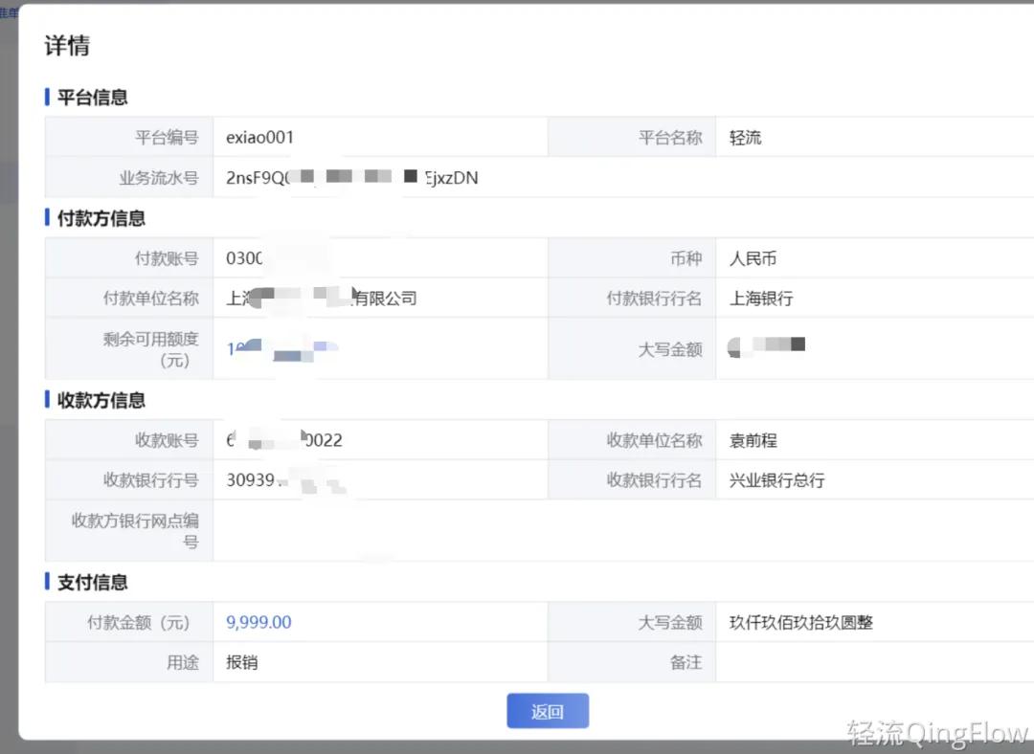Click the payee account number ending 0022
This screenshot has height=754, width=1034.
(x=284, y=440)
